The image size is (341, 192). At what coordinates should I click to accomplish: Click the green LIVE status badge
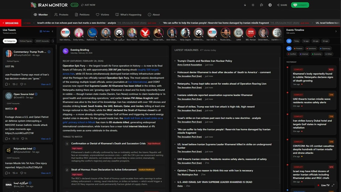point(74,5)
